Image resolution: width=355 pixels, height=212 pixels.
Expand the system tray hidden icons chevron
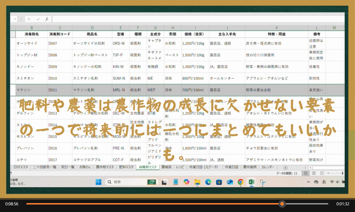coord(308,182)
